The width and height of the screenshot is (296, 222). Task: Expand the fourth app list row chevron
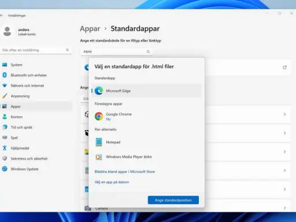tap(284, 171)
